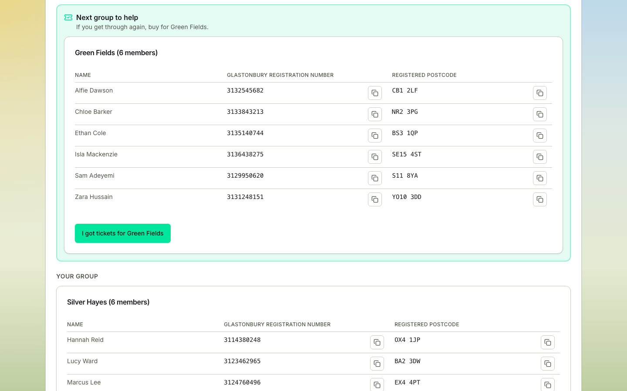Copy Chloe Barker's postcode NR2 3PG
The width and height of the screenshot is (627, 391).
(x=540, y=114)
